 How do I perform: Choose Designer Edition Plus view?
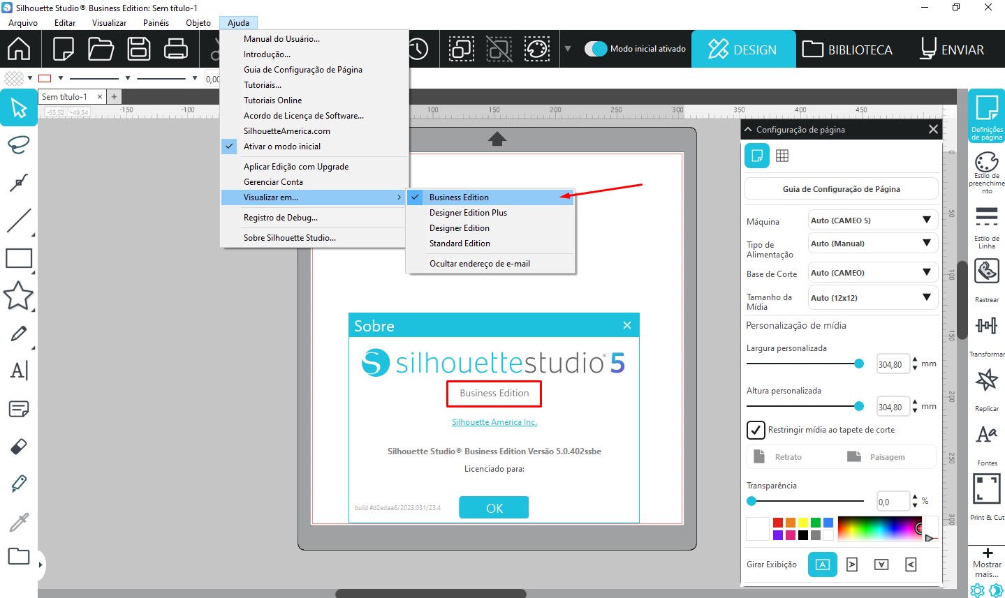(x=491, y=213)
